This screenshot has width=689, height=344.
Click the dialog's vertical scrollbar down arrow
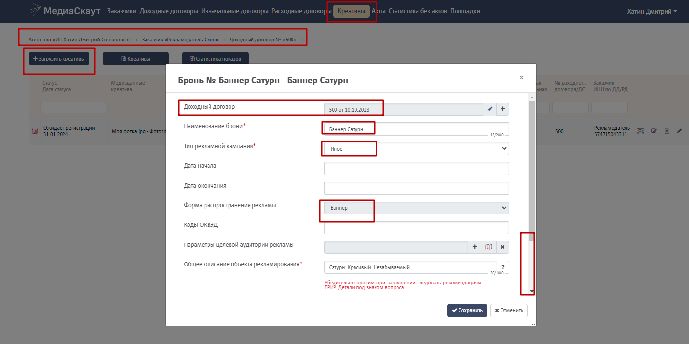[x=532, y=292]
